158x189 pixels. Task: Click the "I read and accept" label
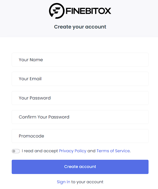coord(40,151)
